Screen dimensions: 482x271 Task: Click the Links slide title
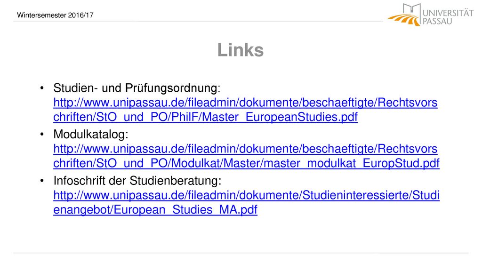241,50
